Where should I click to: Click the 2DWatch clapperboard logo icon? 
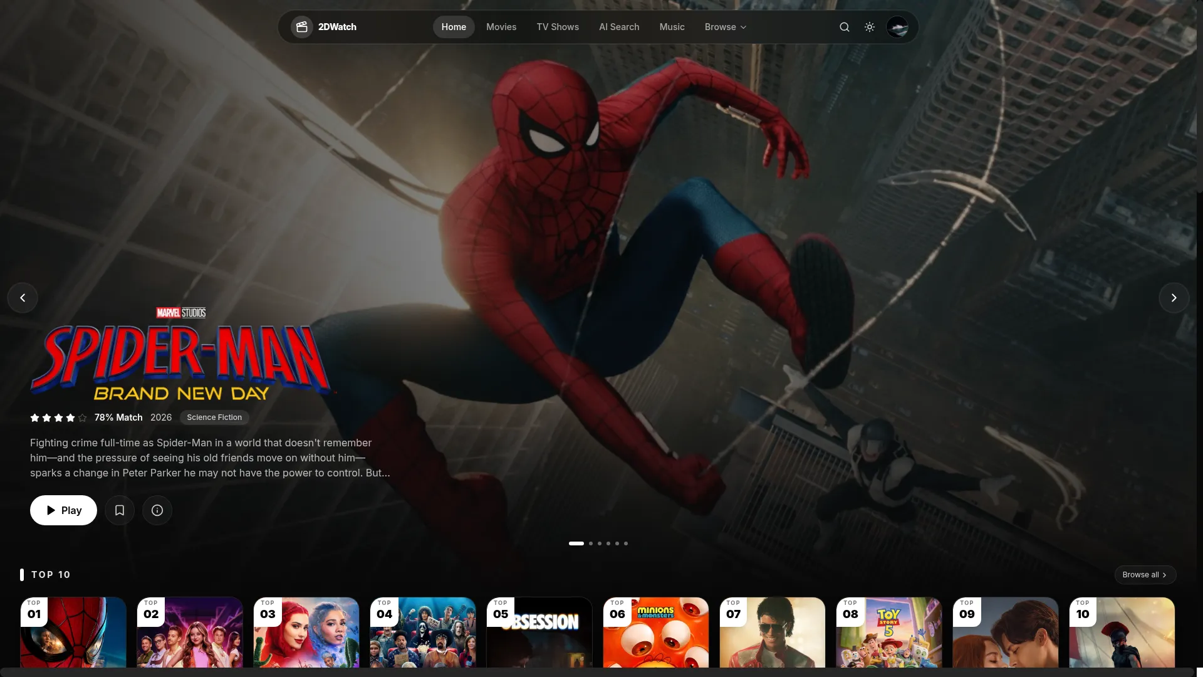301,27
